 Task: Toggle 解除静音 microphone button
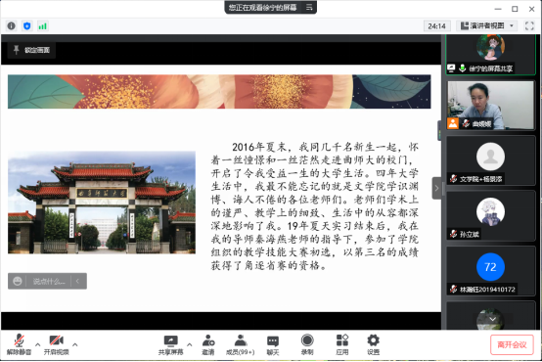tap(19, 344)
